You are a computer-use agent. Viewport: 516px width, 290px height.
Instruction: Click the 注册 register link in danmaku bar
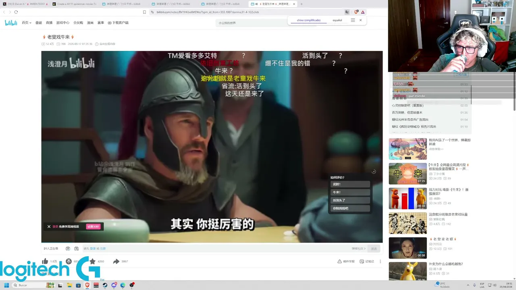[103, 249]
